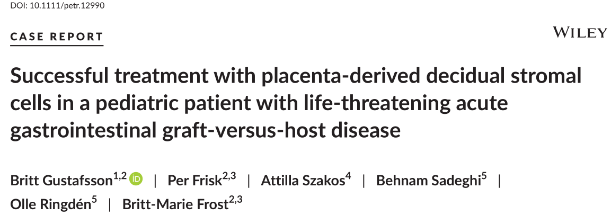Click affiliation superscript 5 after Ringdén
The width and height of the screenshot is (611, 224).
94,200
